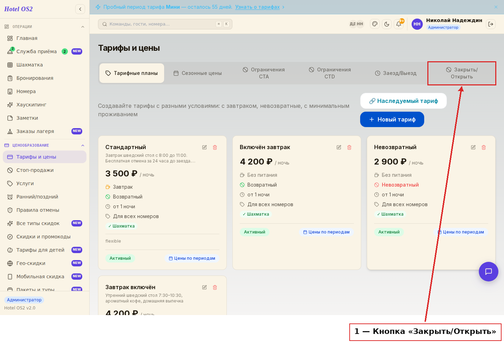The height and width of the screenshot is (349, 504).
Task: Collapse the sidebar with the chevron button
Action: point(80,9)
